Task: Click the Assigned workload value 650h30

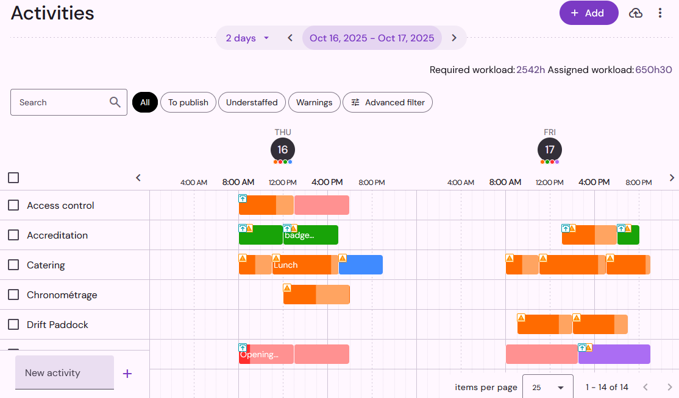Action: [653, 70]
